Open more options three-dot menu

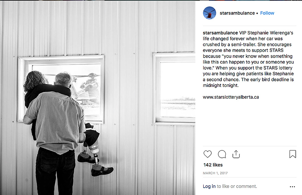tap(292, 187)
